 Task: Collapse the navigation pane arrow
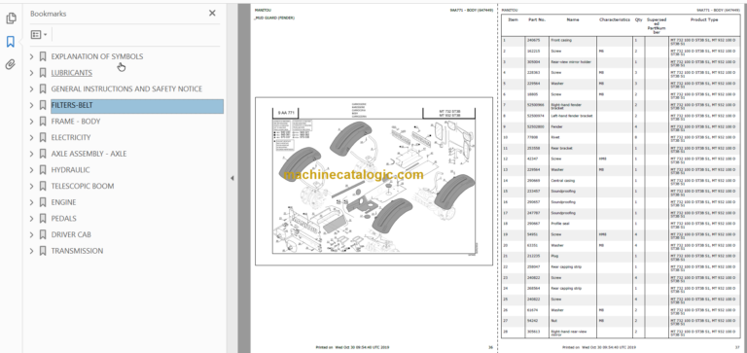232,178
